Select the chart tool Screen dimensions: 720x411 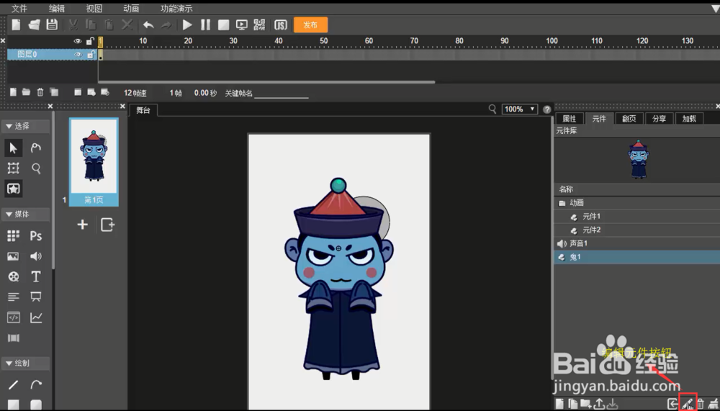pos(36,317)
